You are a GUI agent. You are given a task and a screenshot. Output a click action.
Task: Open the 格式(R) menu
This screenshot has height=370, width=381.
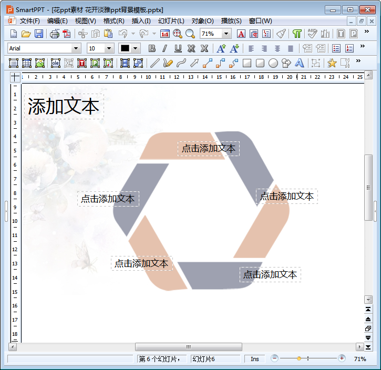[x=114, y=21]
